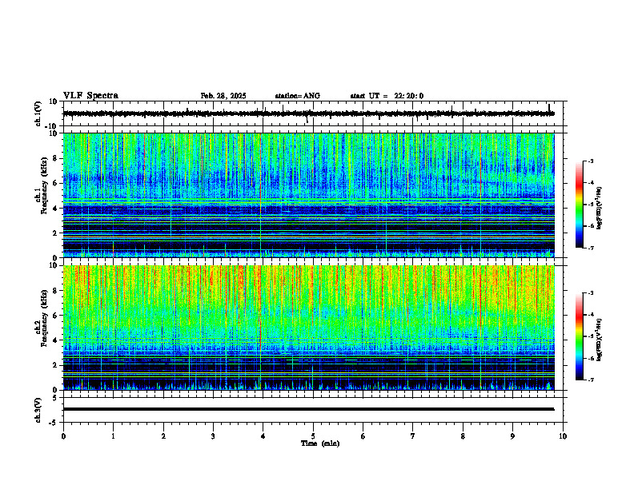This screenshot has width=634, height=489.
Task: Select the "Feb. 28, 2025" date text
Action: 223,96
